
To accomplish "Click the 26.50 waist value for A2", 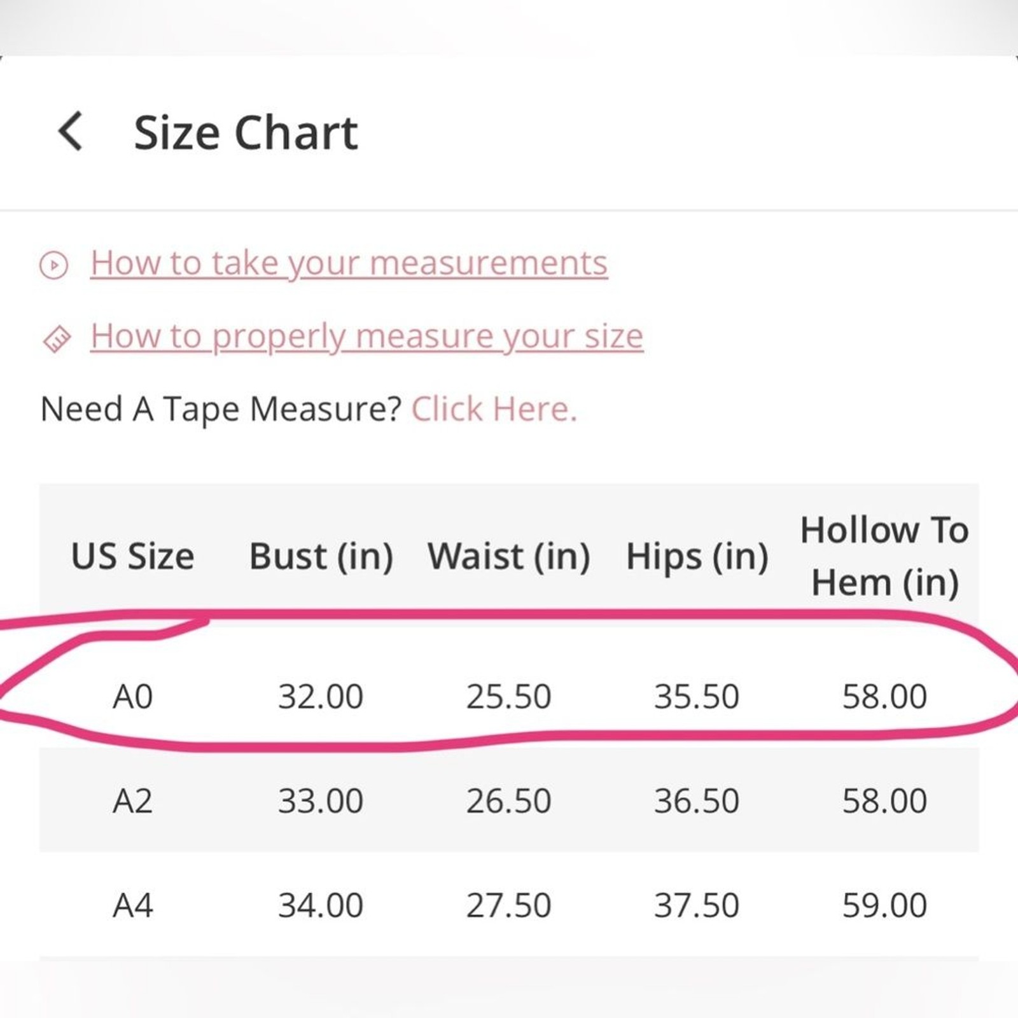I will pos(508,800).
